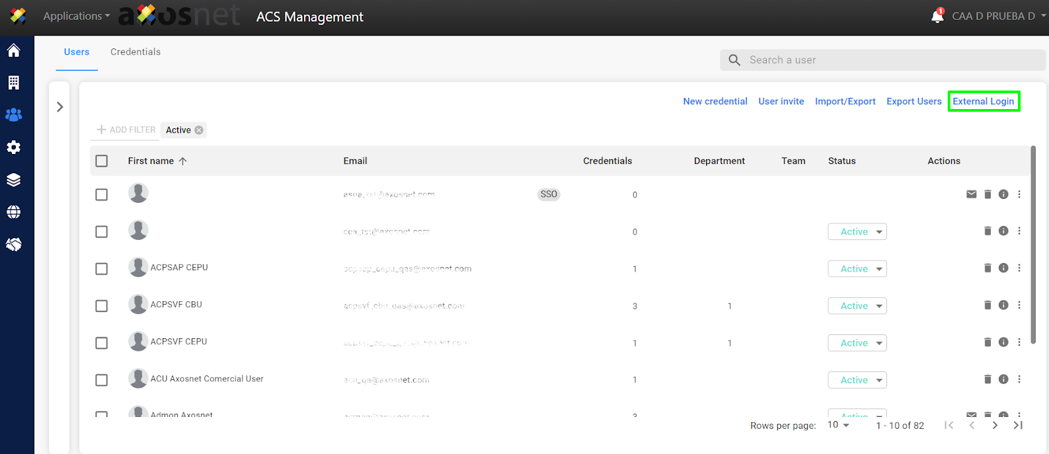Open the notifications bell
The width and height of the screenshot is (1049, 454).
(937, 16)
